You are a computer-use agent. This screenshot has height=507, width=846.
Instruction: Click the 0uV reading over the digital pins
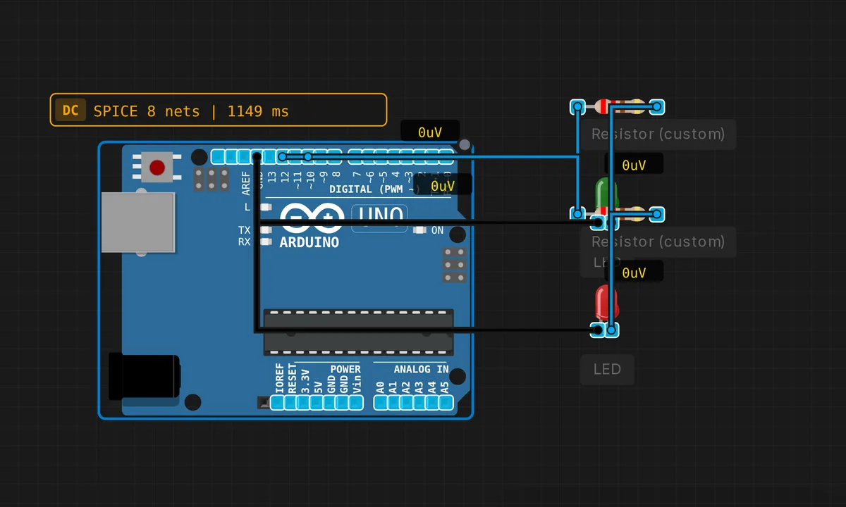point(443,186)
